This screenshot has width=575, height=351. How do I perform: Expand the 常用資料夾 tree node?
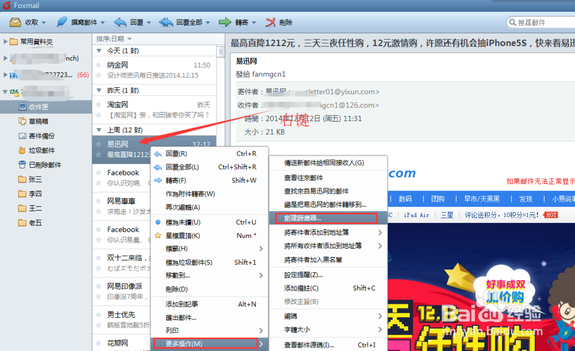[x=5, y=41]
